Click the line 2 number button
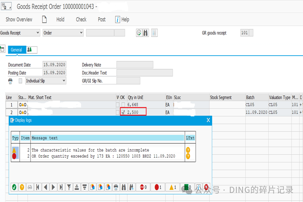 coord(11,112)
